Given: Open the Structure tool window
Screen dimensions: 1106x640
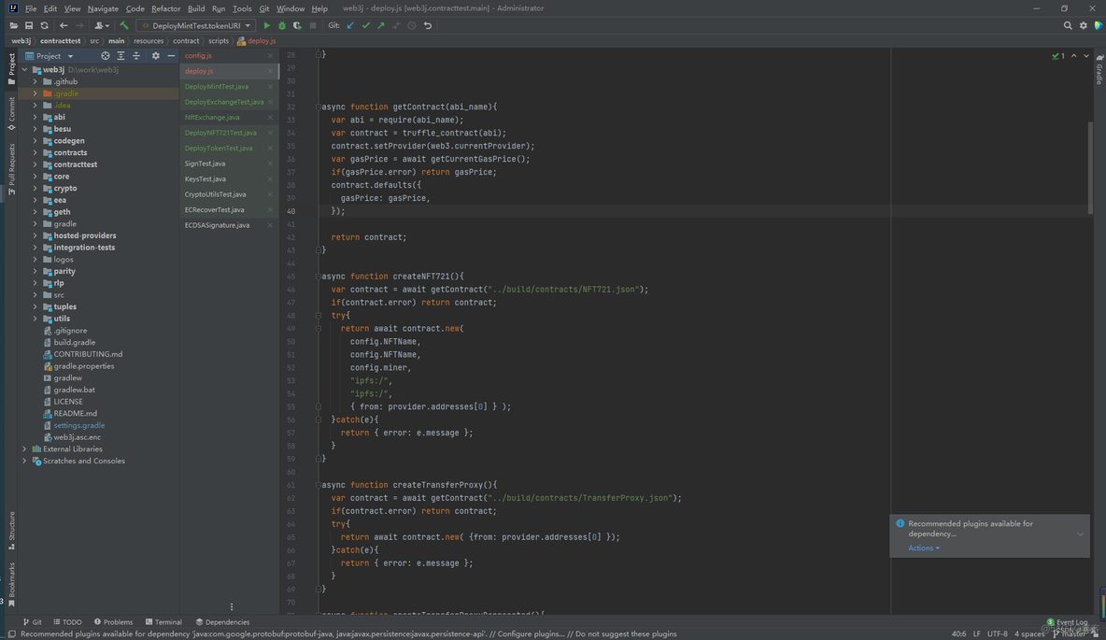Looking at the screenshot, I should pyautogui.click(x=11, y=531).
